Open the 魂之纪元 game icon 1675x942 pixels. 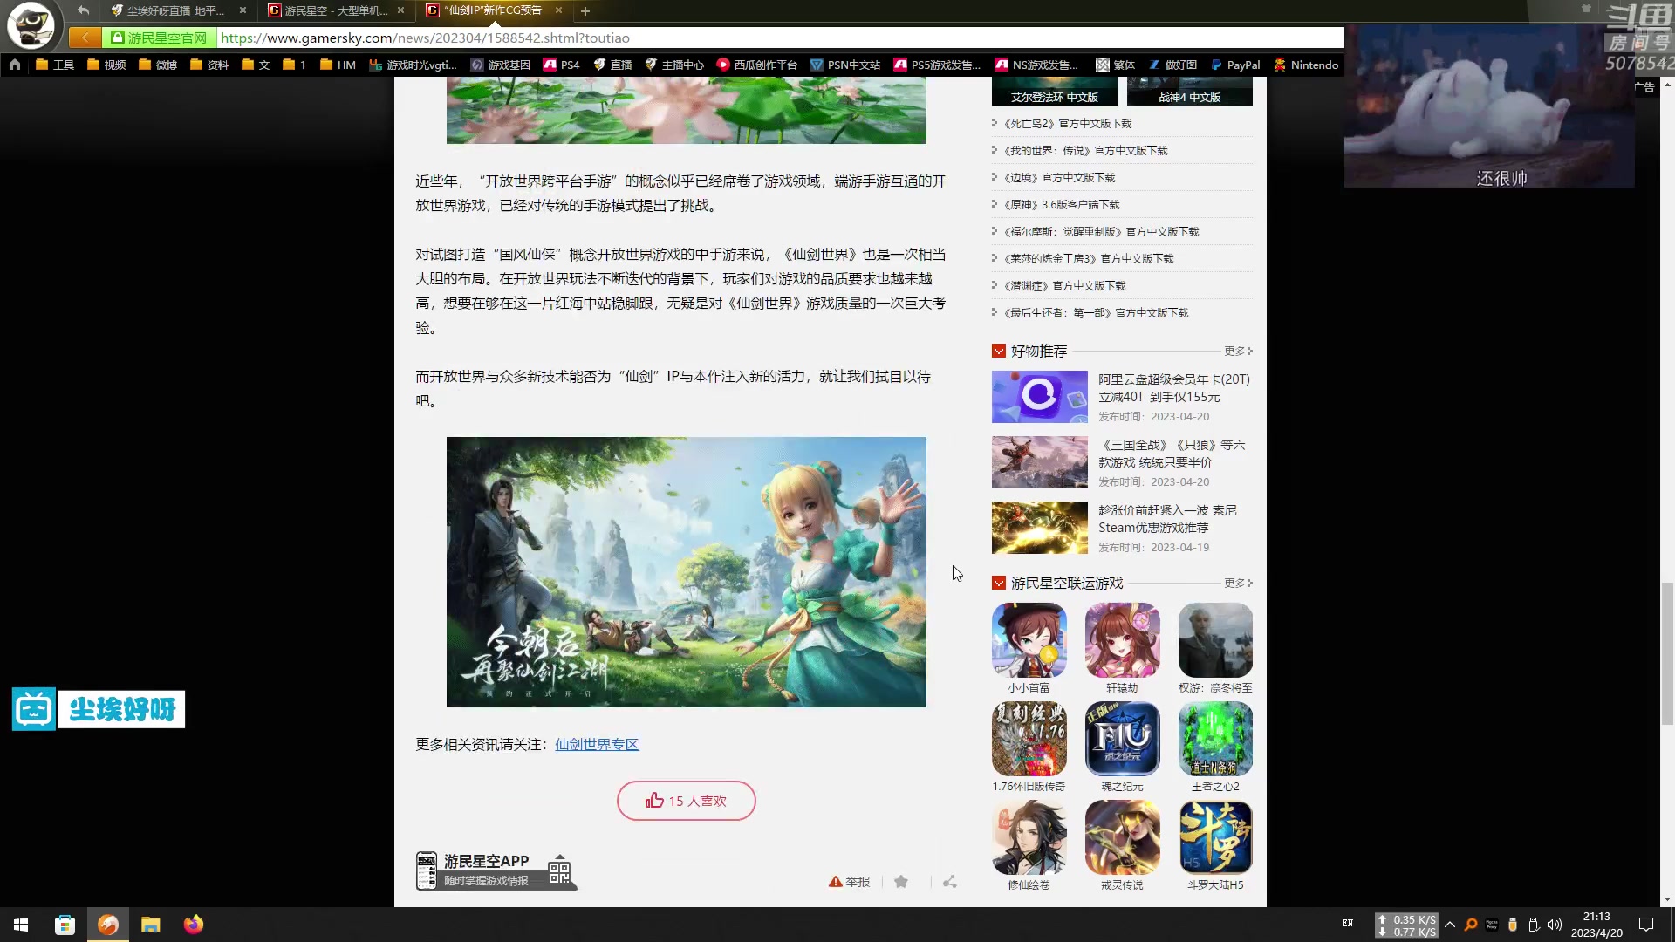coord(1123,739)
